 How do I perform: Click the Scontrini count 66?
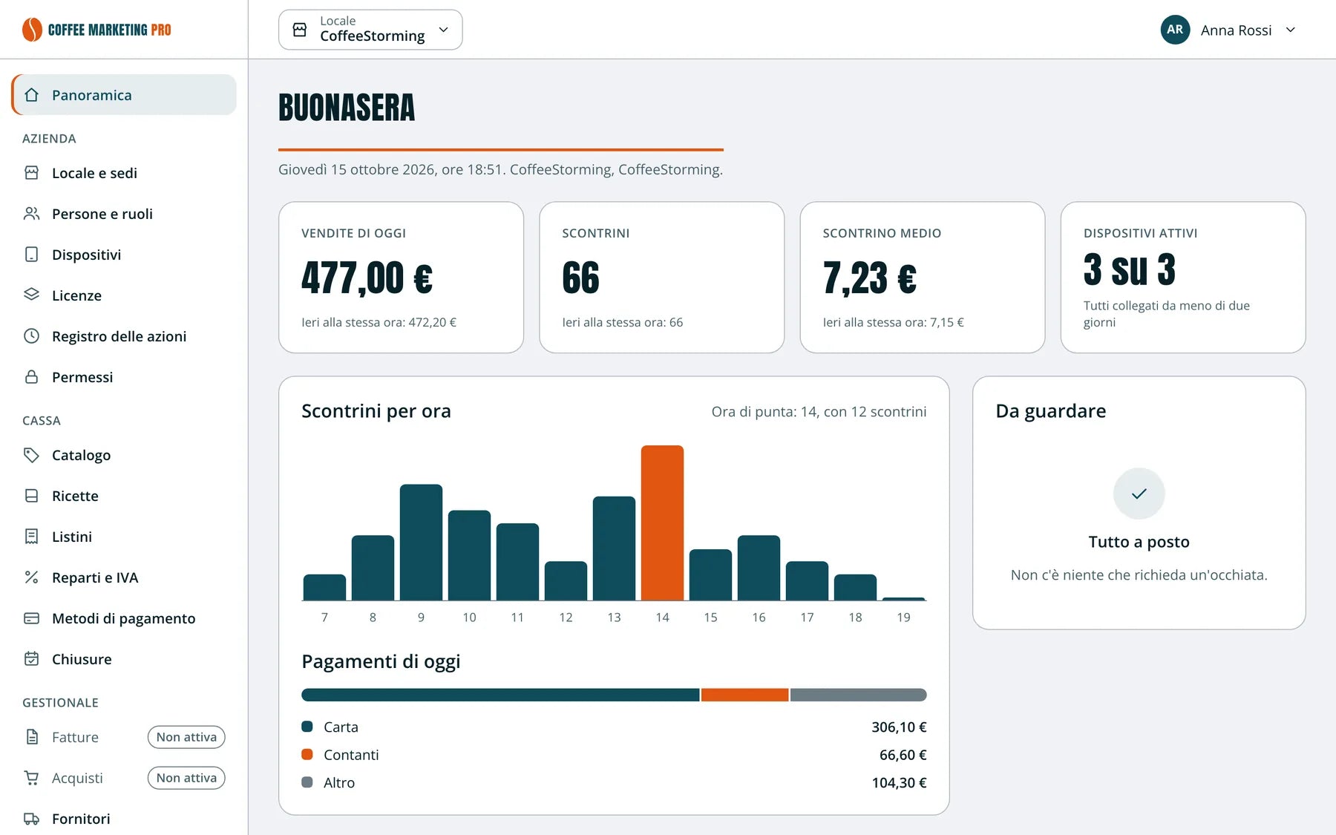580,278
